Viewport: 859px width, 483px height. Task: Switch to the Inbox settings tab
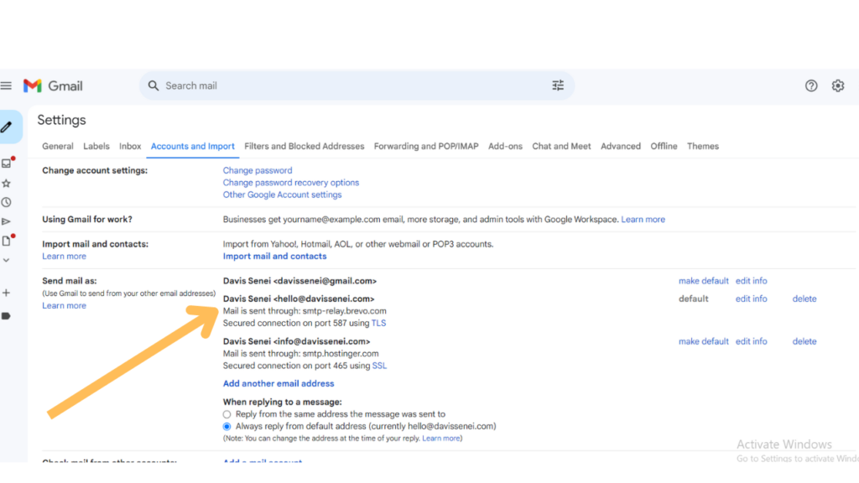[x=130, y=146]
